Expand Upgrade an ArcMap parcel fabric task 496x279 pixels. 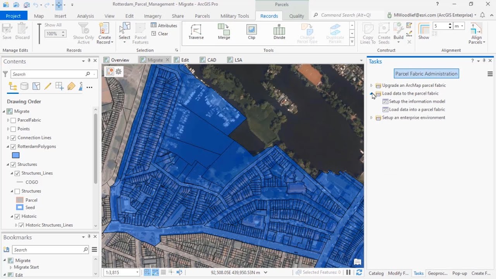tap(371, 85)
